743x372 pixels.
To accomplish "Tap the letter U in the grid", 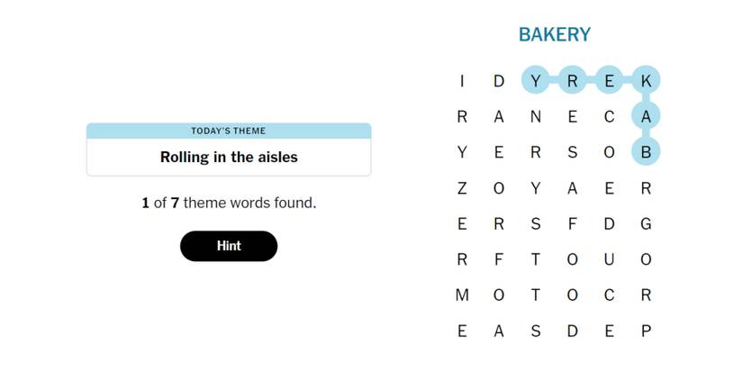I will pyautogui.click(x=609, y=259).
